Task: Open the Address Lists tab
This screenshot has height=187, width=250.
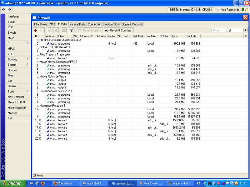Action: coord(112,24)
